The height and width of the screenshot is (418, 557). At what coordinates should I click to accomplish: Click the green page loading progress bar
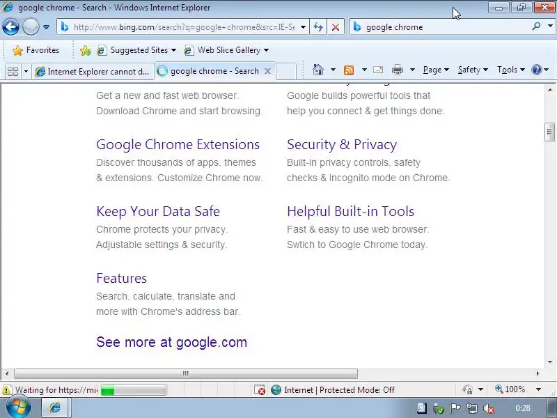(x=133, y=390)
